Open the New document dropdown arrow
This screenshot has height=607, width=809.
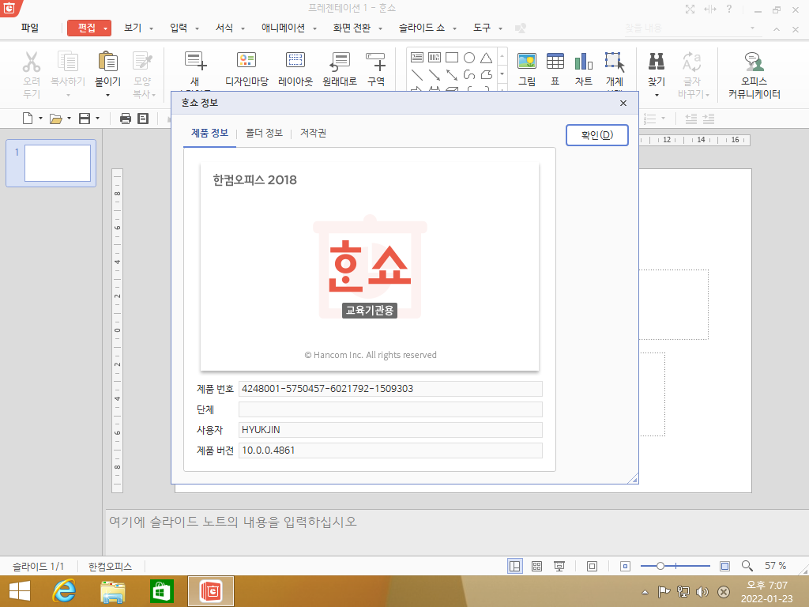(x=41, y=119)
